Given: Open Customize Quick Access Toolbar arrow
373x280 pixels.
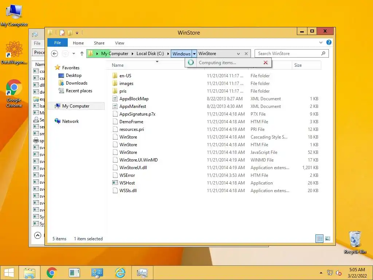Looking at the screenshot, I should (77, 33).
